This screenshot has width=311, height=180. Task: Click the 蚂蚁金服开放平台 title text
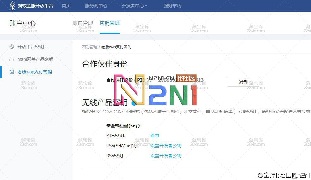point(36,6)
